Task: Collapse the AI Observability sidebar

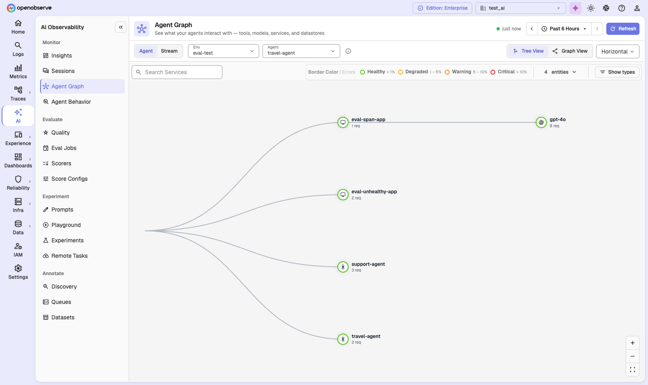Action: (x=121, y=27)
